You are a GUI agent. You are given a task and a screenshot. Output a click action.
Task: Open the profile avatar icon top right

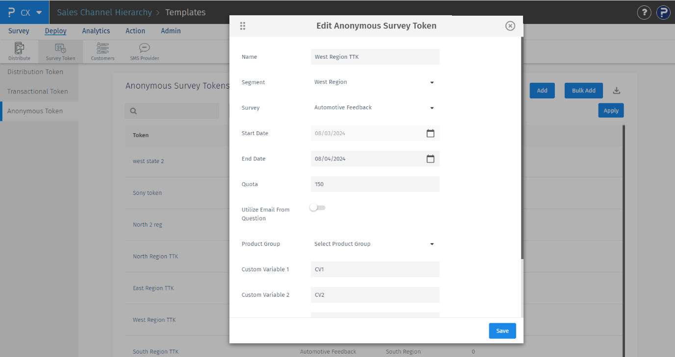(x=663, y=12)
